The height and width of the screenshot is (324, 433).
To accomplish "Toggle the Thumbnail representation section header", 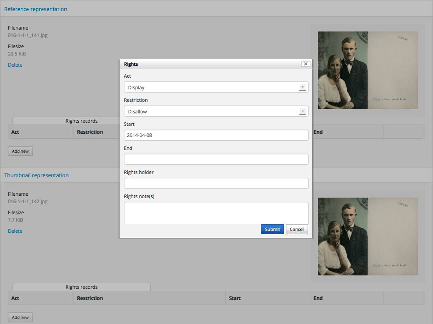I will tap(37, 175).
